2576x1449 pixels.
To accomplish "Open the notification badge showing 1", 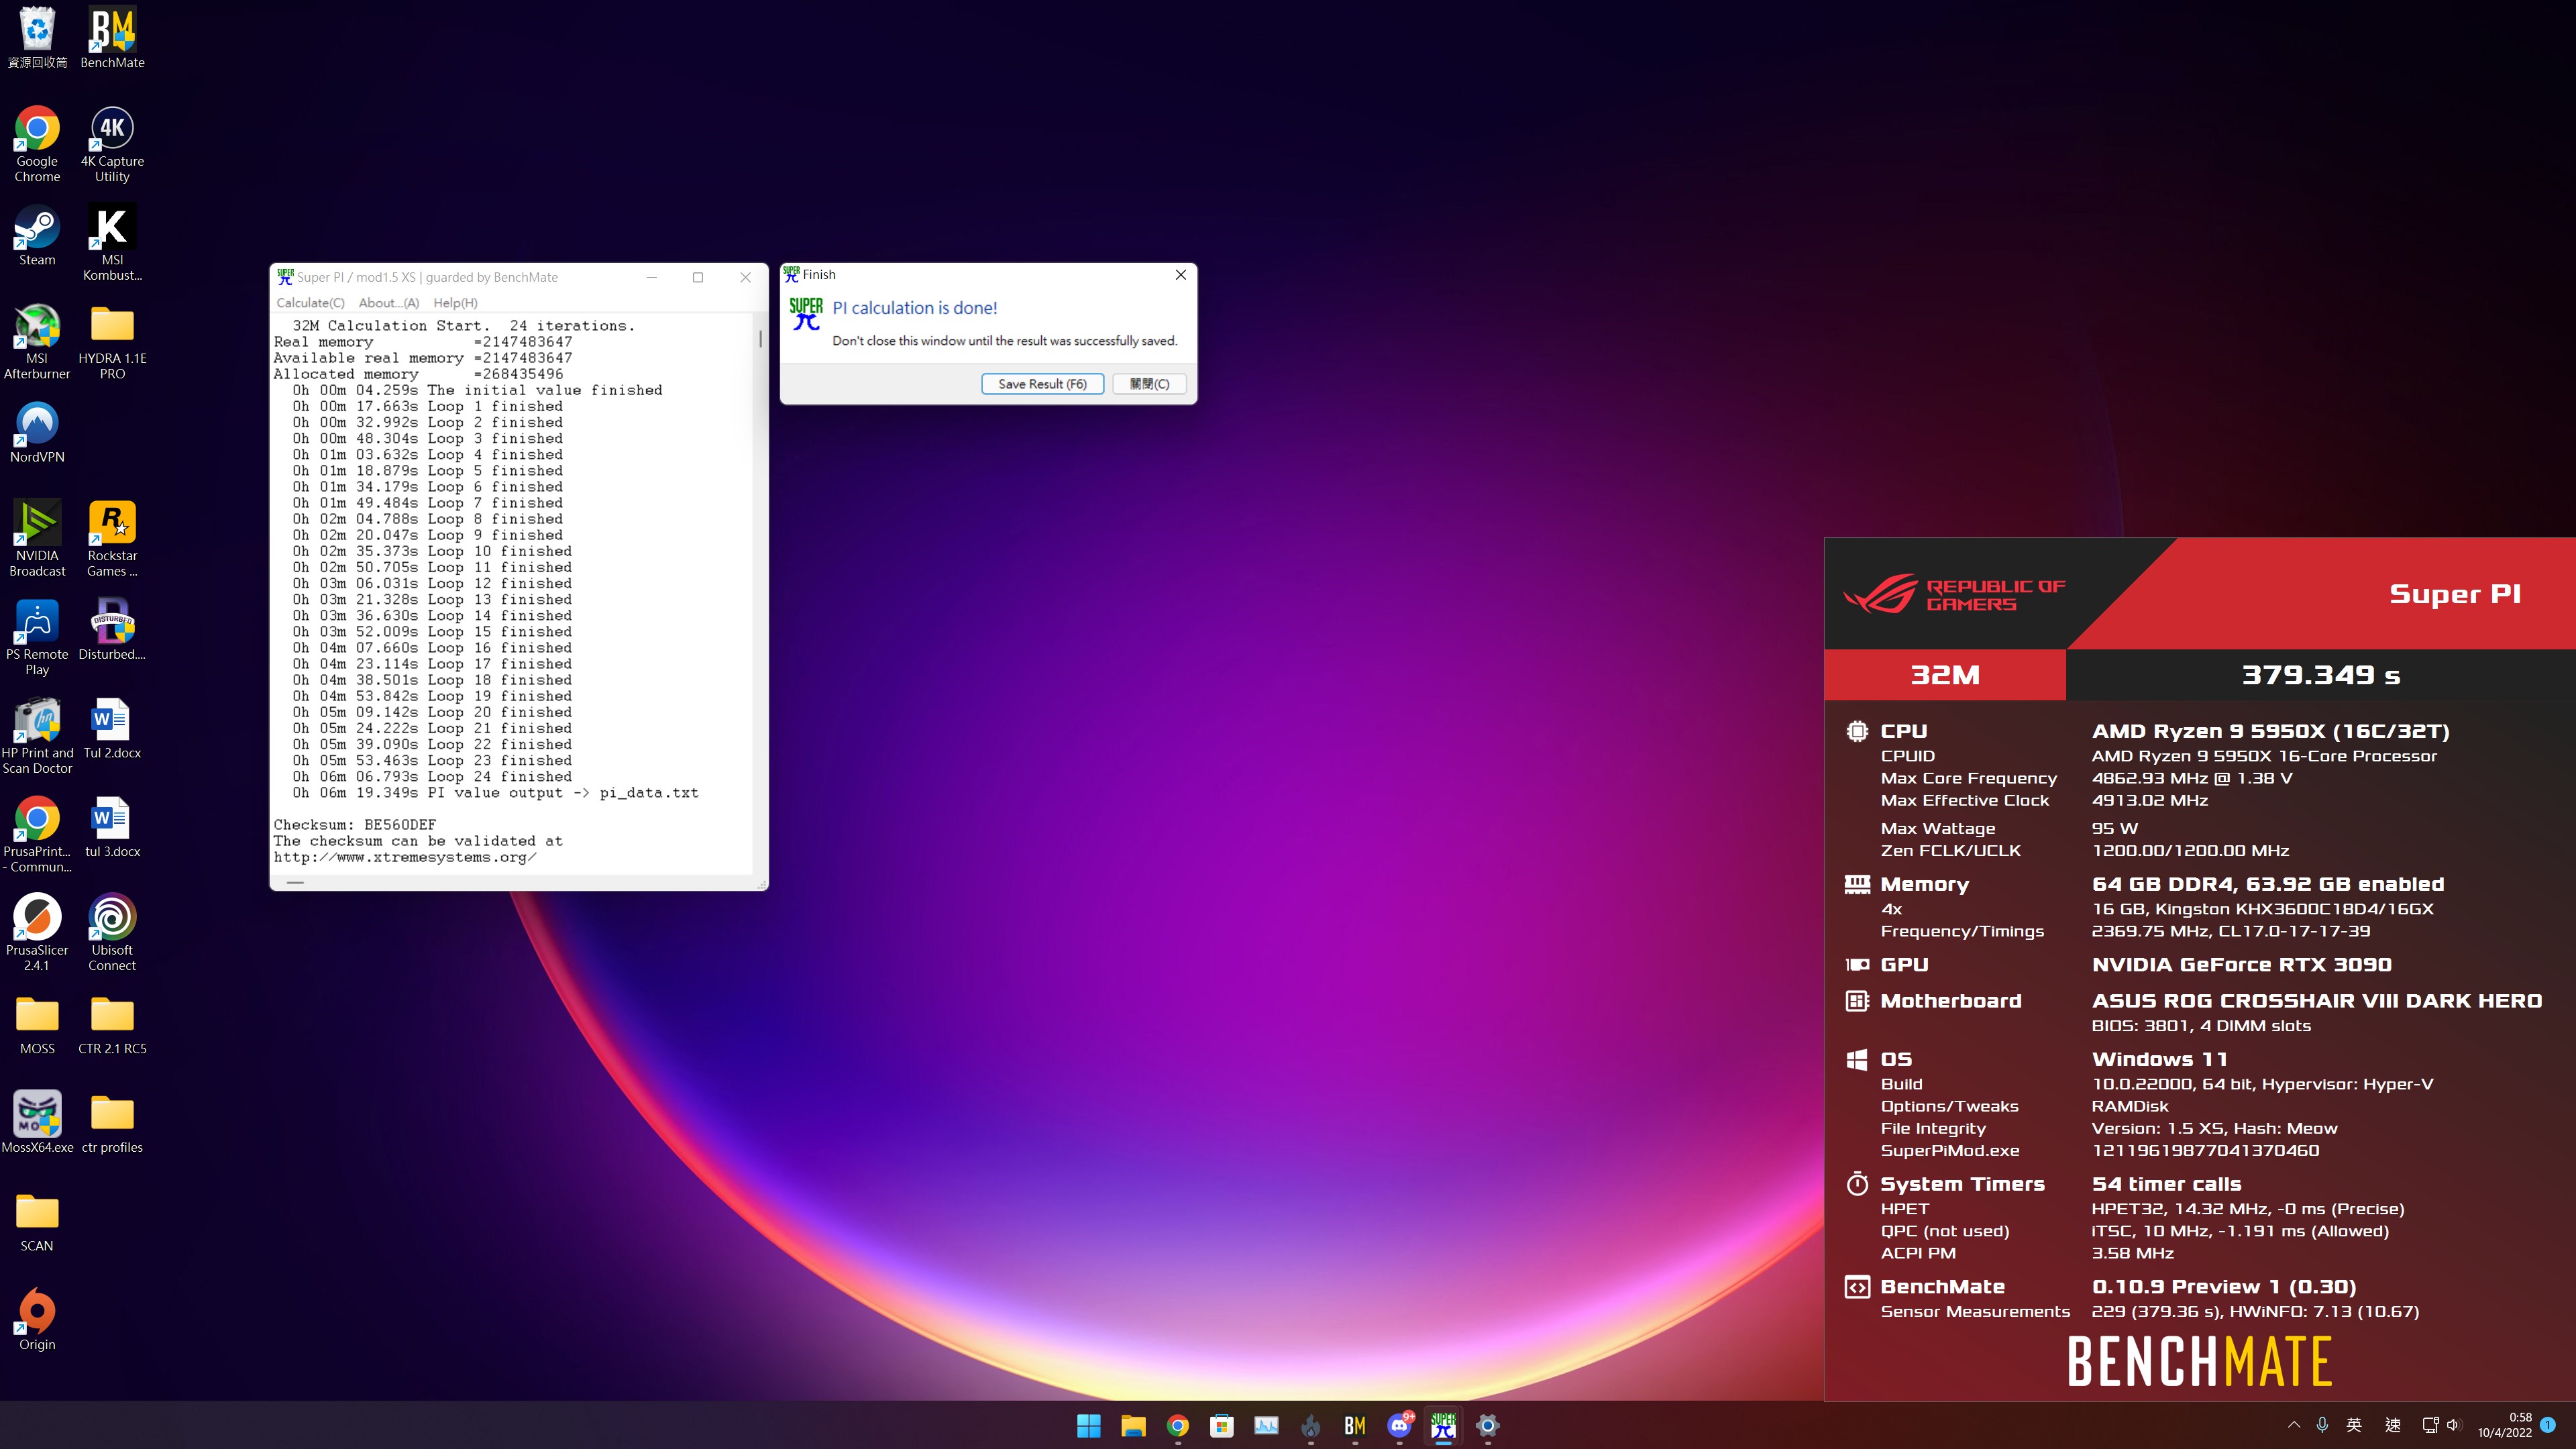I will [x=2548, y=1424].
